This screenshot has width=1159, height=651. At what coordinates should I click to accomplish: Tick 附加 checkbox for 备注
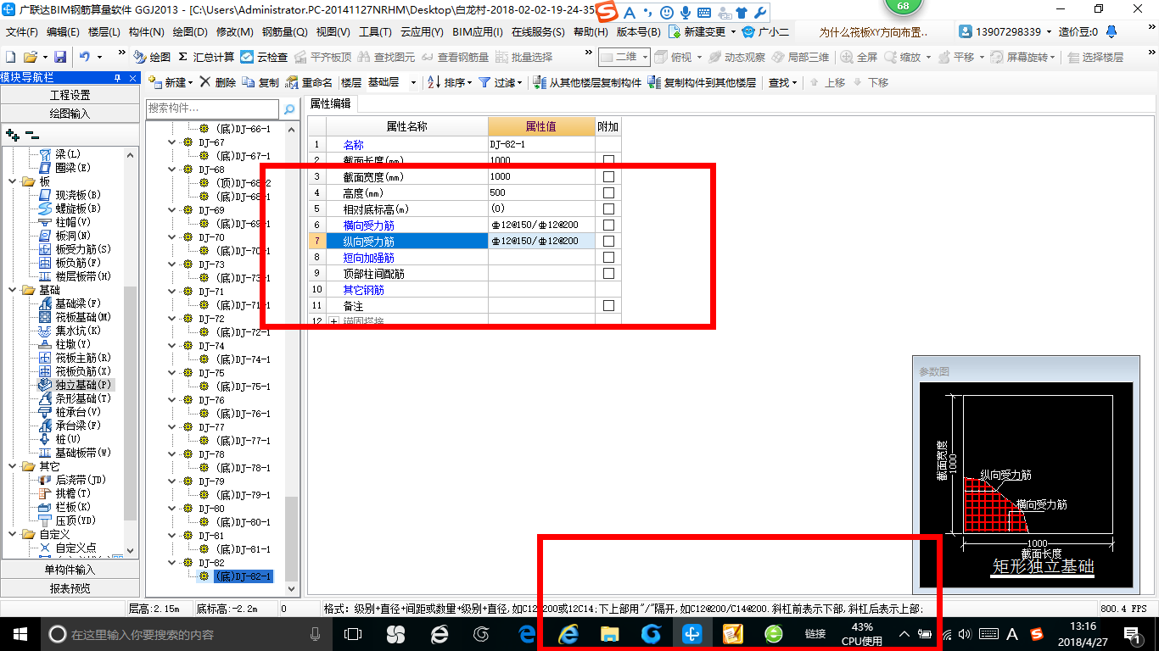tap(608, 305)
